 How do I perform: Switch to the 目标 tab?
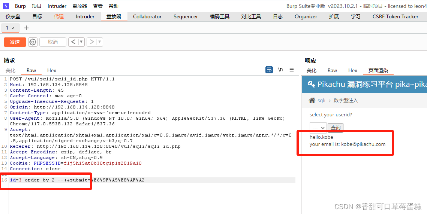(x=37, y=16)
